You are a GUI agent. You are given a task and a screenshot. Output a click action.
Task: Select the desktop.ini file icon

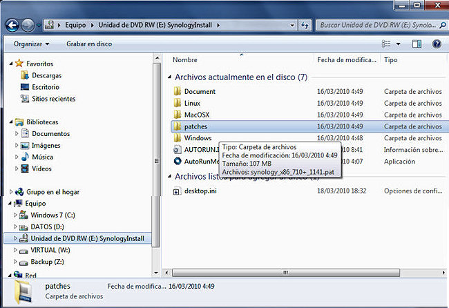[178, 191]
